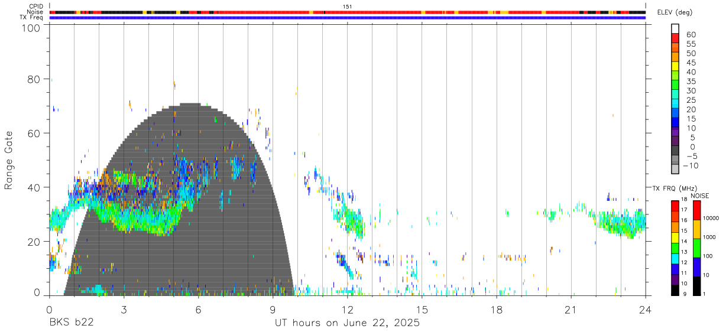Click the CPID label at top left
The width and height of the screenshot is (726, 335).
click(36, 6)
